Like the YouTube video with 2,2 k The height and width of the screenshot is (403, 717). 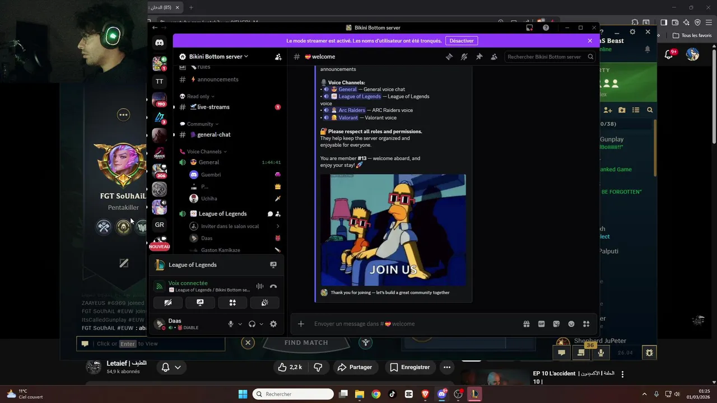(x=291, y=367)
